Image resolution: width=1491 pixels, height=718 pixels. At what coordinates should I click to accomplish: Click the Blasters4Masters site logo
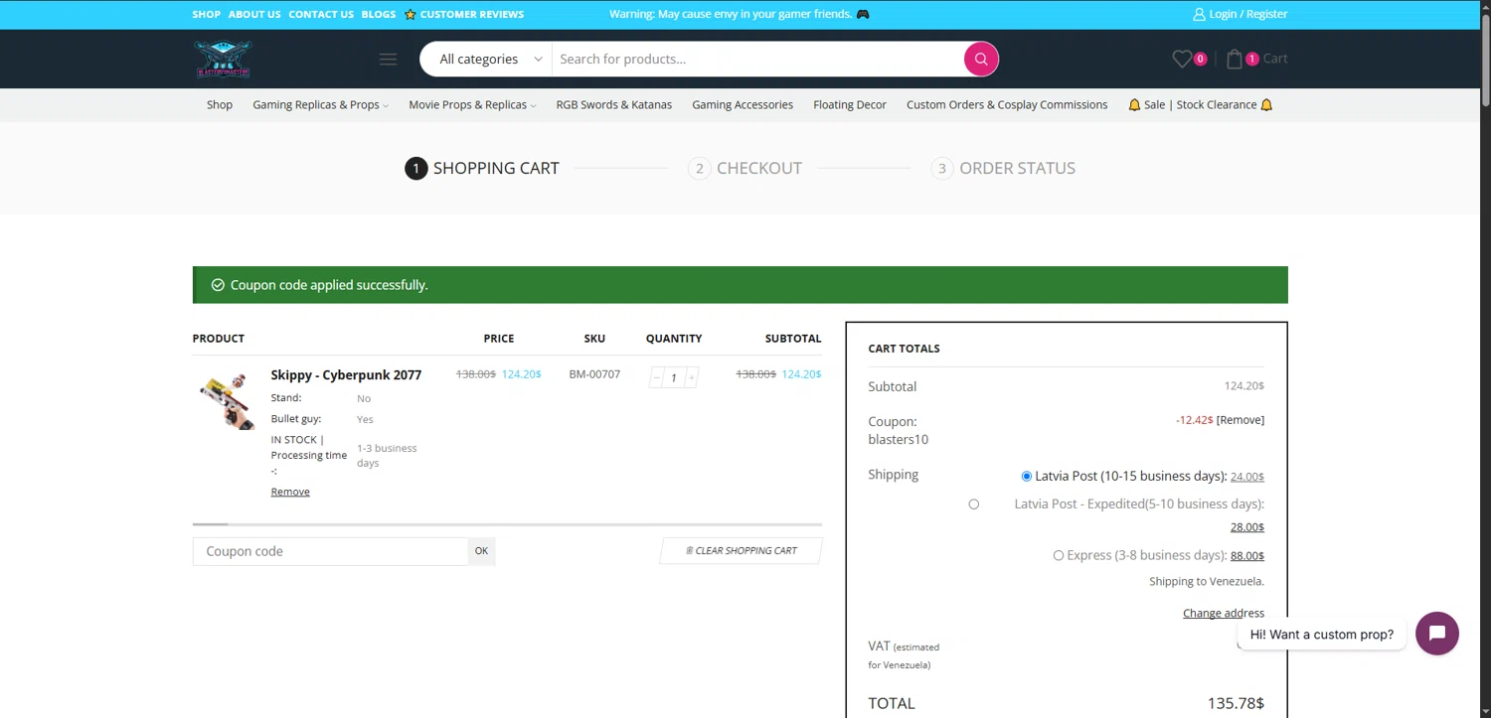(x=223, y=59)
